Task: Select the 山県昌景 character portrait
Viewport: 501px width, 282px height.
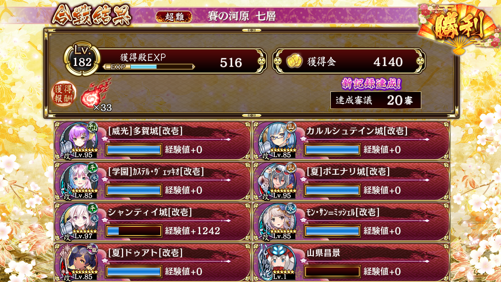Action: 278,262
